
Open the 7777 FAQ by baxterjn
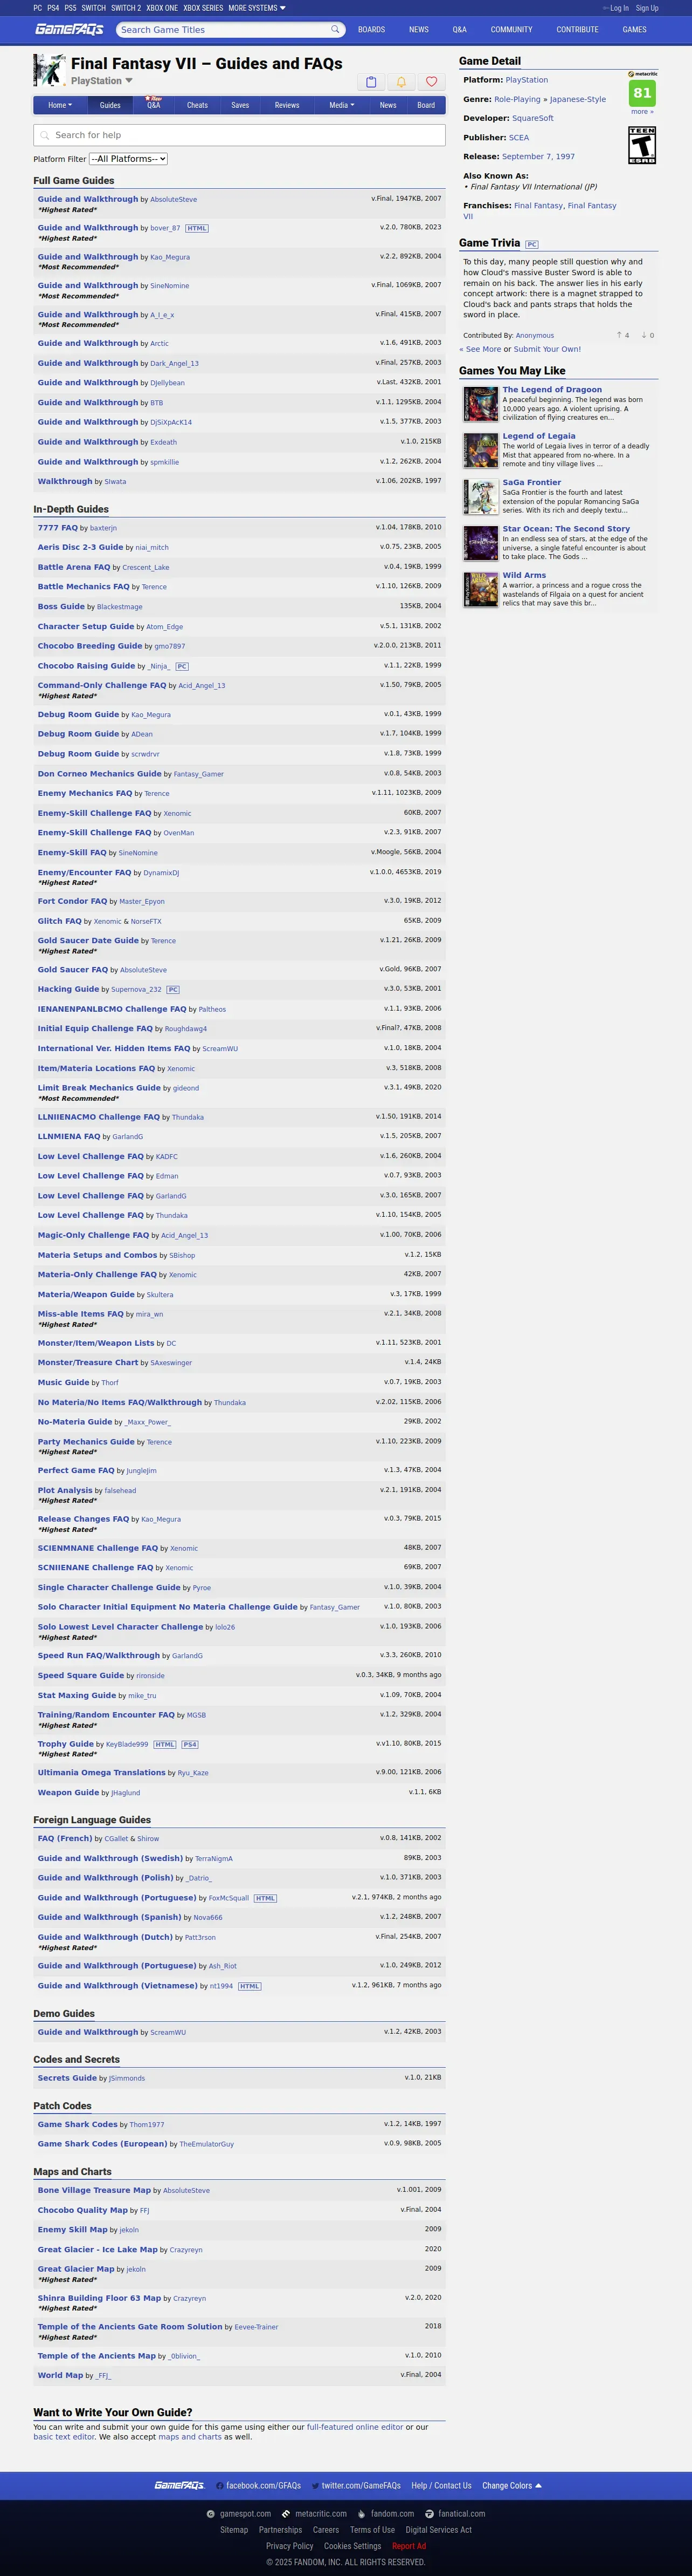click(57, 527)
